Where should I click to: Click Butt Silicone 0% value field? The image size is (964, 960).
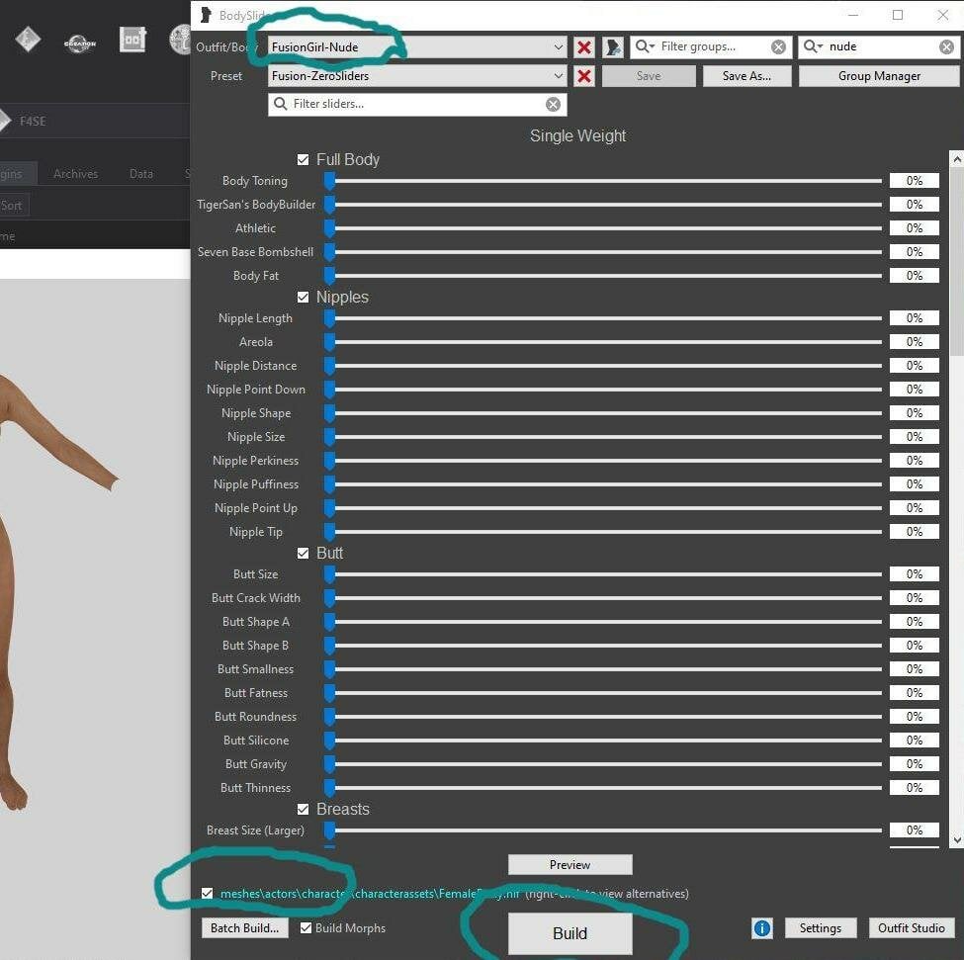click(x=915, y=741)
